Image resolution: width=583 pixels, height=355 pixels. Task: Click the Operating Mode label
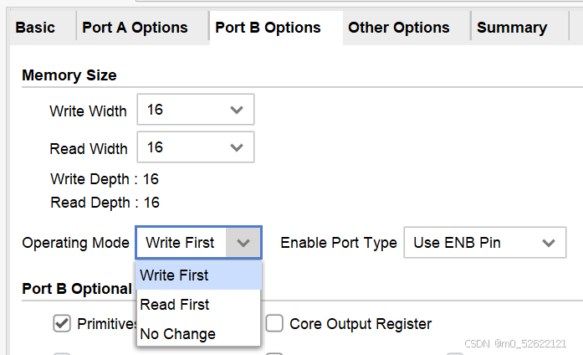pos(76,243)
